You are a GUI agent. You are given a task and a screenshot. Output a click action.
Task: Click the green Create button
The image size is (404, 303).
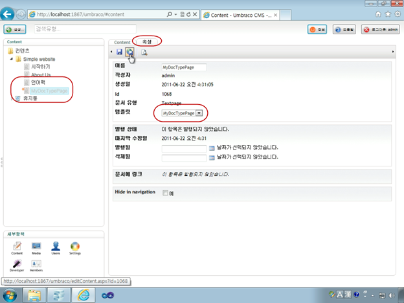15,29
